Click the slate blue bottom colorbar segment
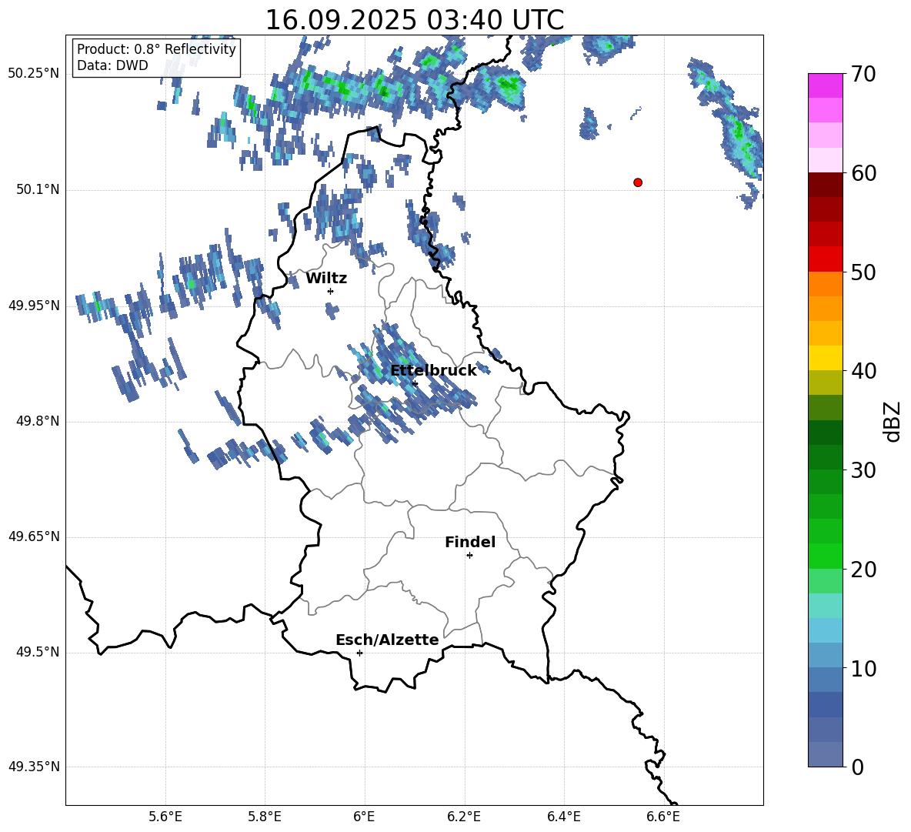This screenshot has height=832, width=911. click(826, 754)
